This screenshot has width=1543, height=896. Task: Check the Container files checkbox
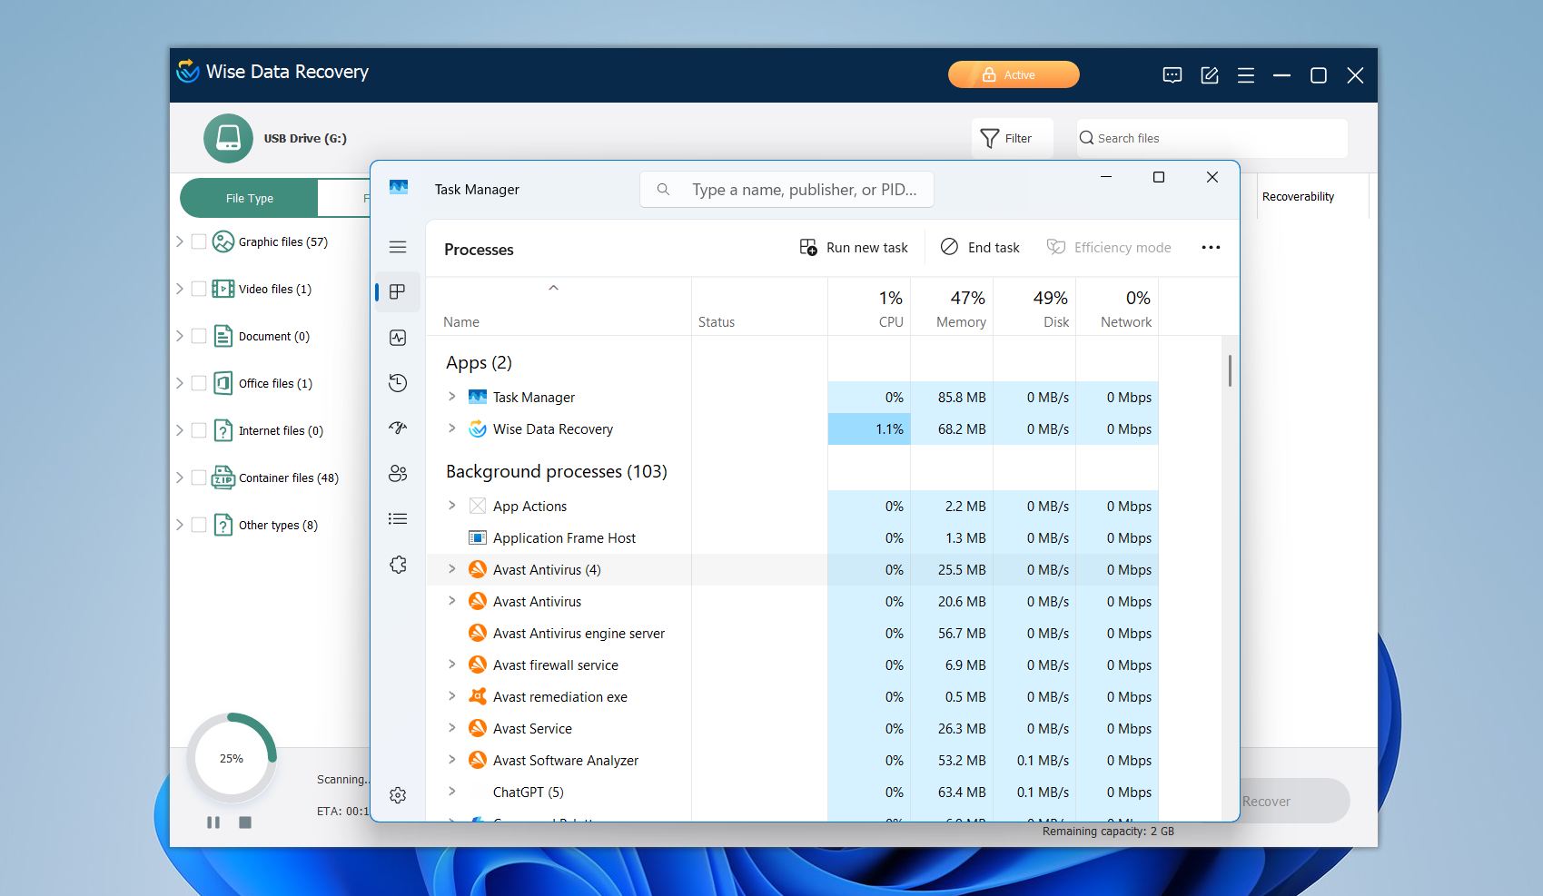point(200,477)
